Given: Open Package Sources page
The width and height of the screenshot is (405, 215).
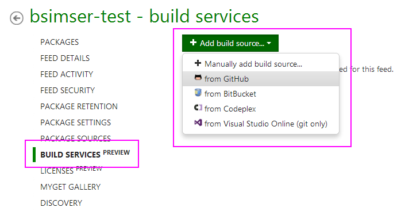Looking at the screenshot, I should pos(75,138).
